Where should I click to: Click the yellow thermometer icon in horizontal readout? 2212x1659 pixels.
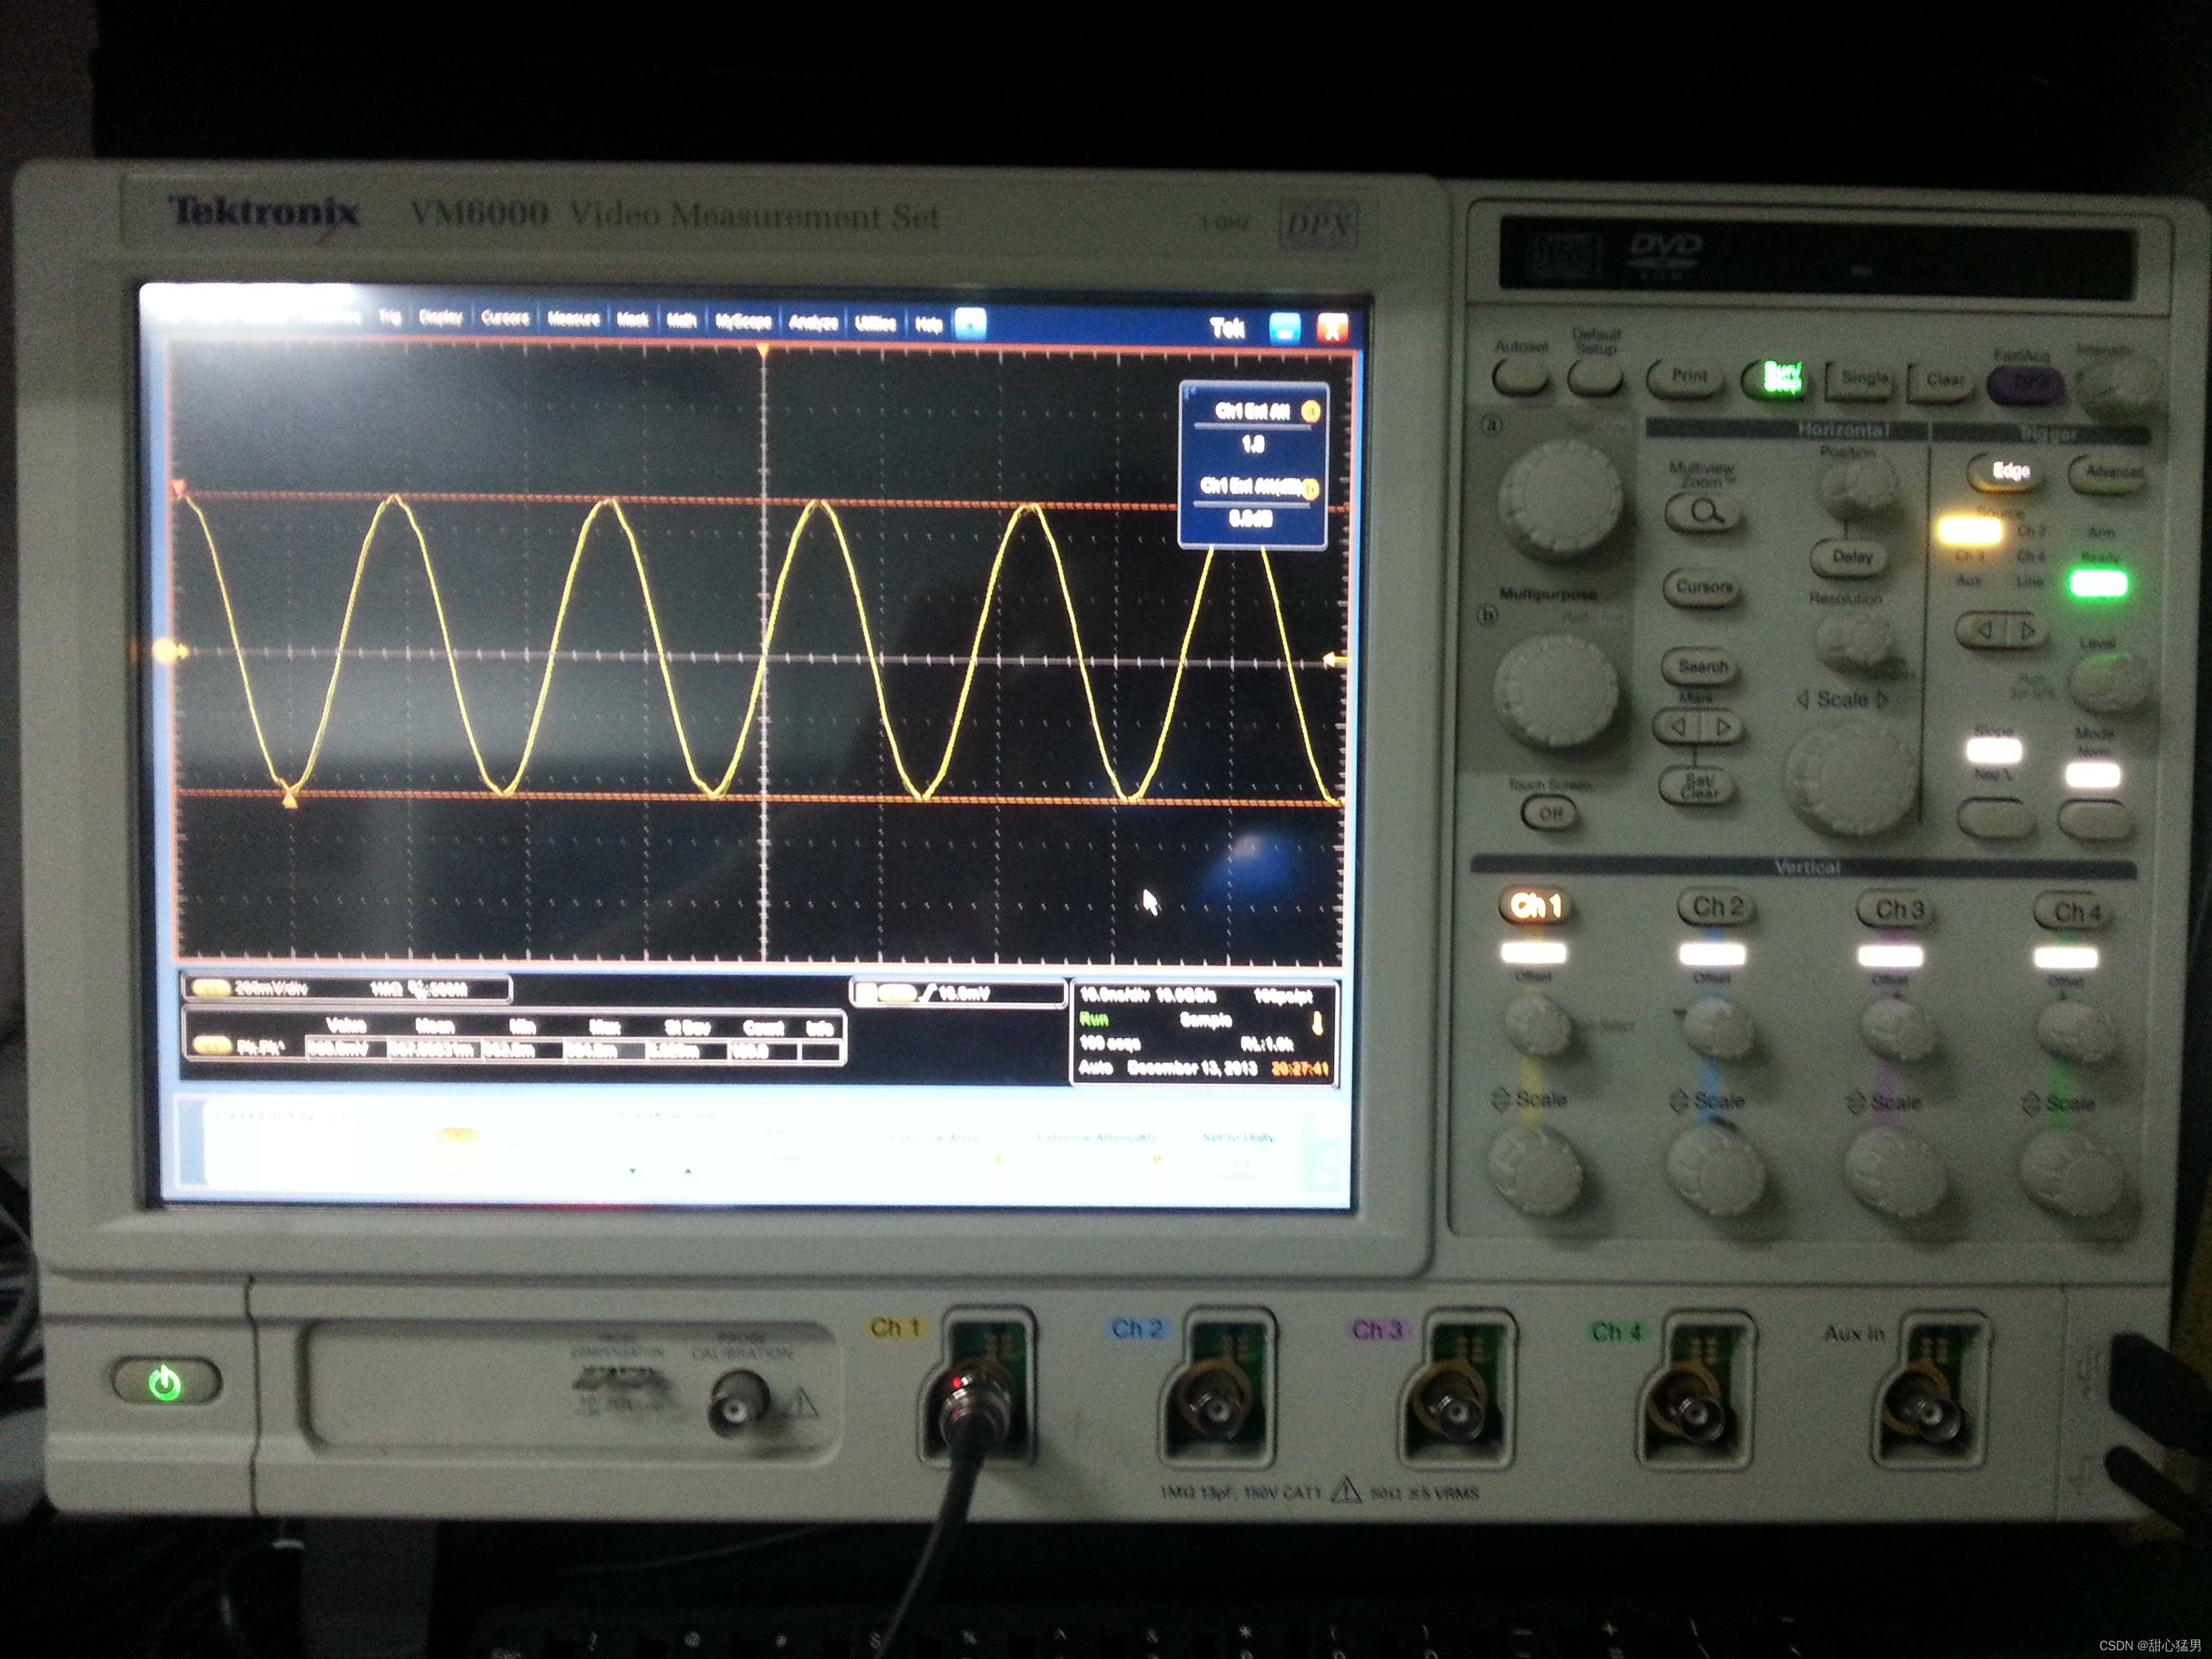(x=1317, y=1022)
